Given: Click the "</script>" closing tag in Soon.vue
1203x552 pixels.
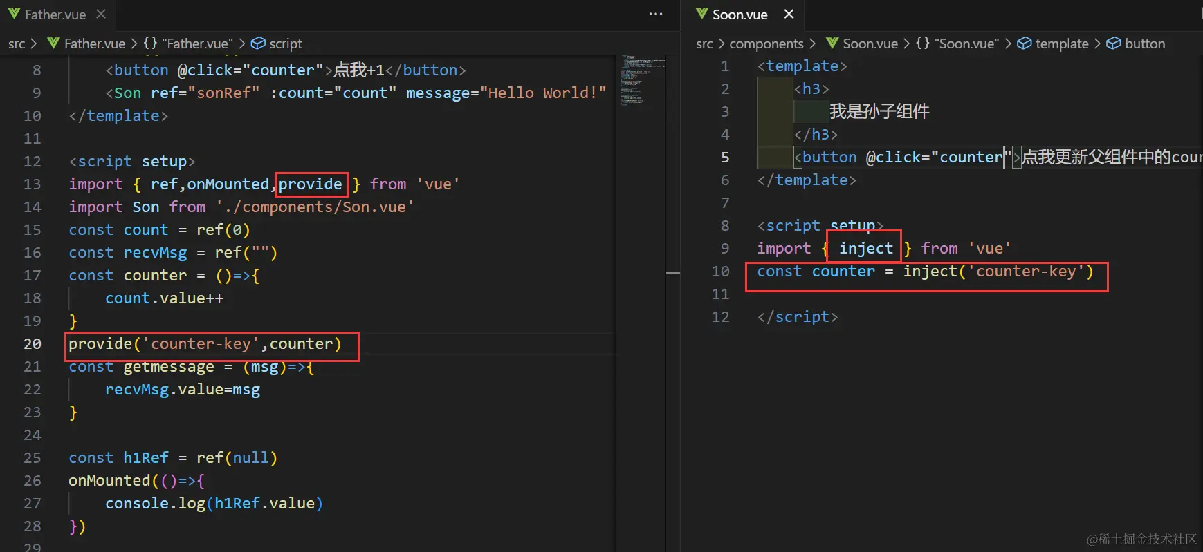Looking at the screenshot, I should tap(798, 317).
